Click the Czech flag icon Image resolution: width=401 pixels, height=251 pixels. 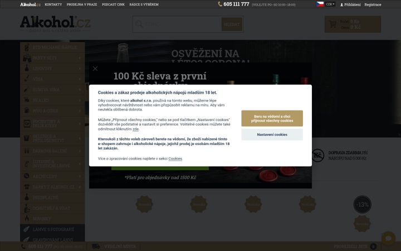point(320,4)
